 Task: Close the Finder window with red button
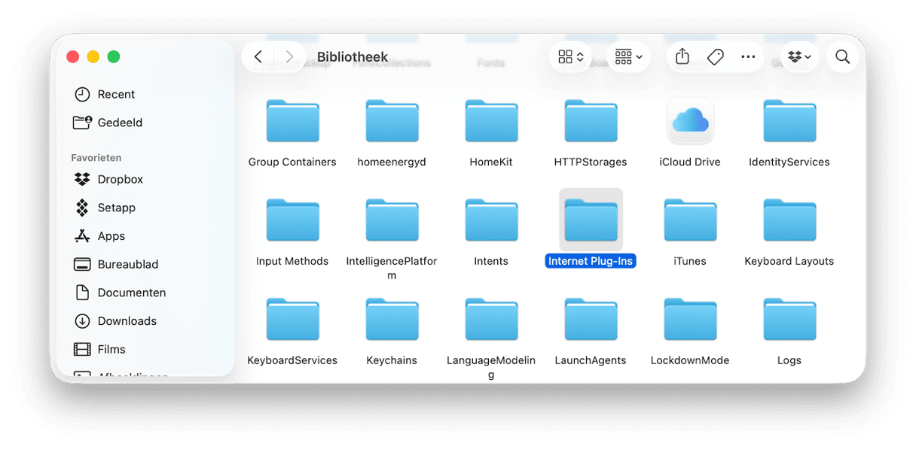[73, 57]
